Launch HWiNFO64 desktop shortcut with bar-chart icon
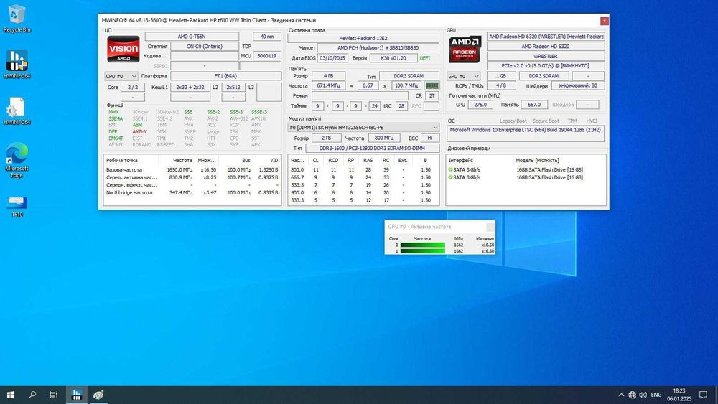 [17, 64]
